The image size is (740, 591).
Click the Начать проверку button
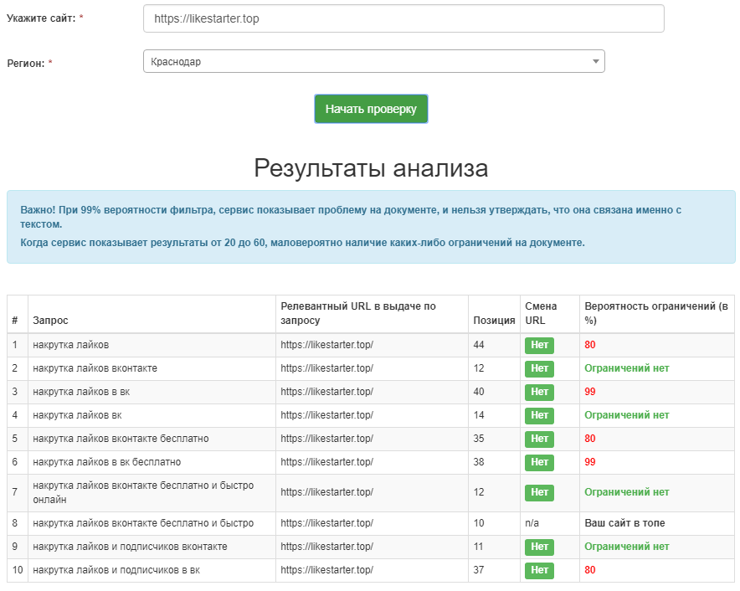pyautogui.click(x=371, y=109)
